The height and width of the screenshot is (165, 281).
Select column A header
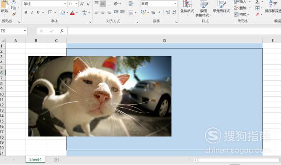click(16, 41)
